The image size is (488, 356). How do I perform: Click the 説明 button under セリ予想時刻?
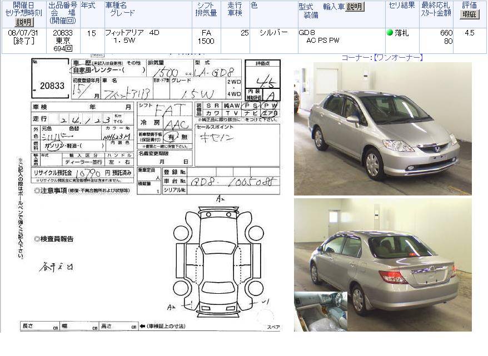[24, 22]
